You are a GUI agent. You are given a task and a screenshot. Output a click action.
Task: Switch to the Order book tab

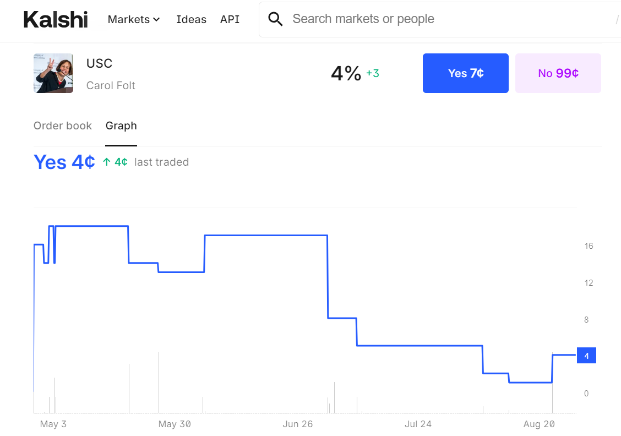tap(63, 126)
